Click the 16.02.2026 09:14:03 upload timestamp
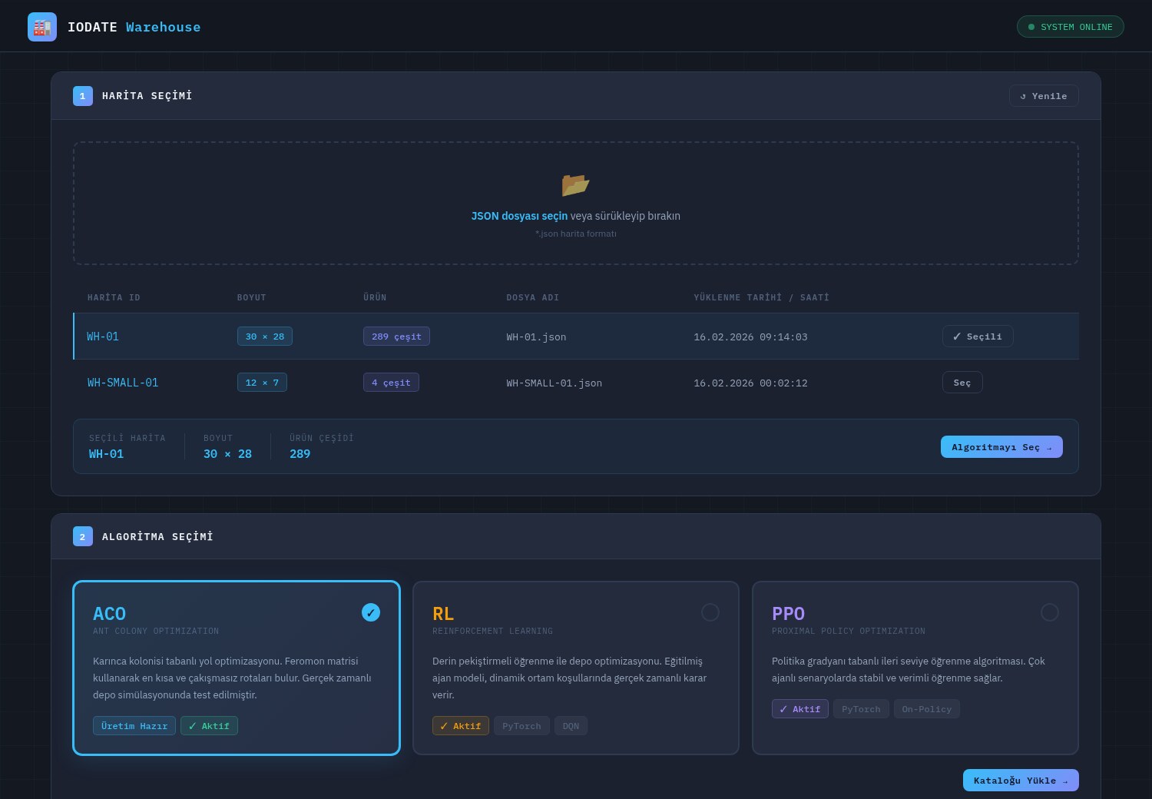Screen dimensions: 1152x799 click(750, 337)
